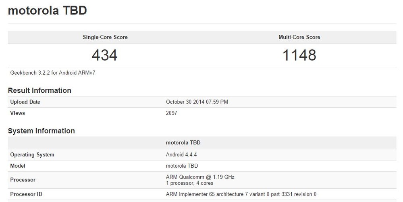Click the Views row label
This screenshot has height=202, width=403.
click(x=18, y=113)
